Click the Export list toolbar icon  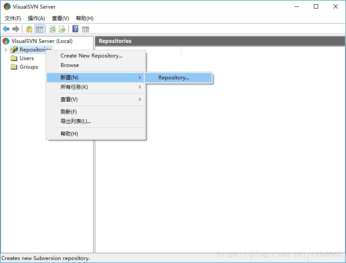pos(62,29)
